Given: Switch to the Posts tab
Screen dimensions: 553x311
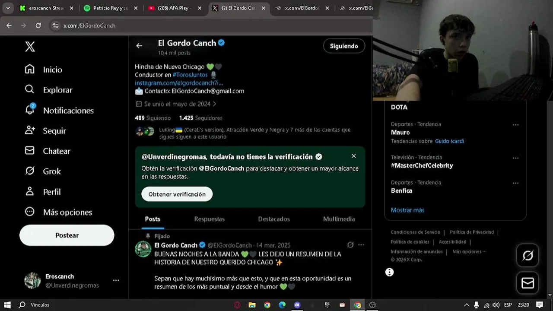Looking at the screenshot, I should tap(153, 219).
